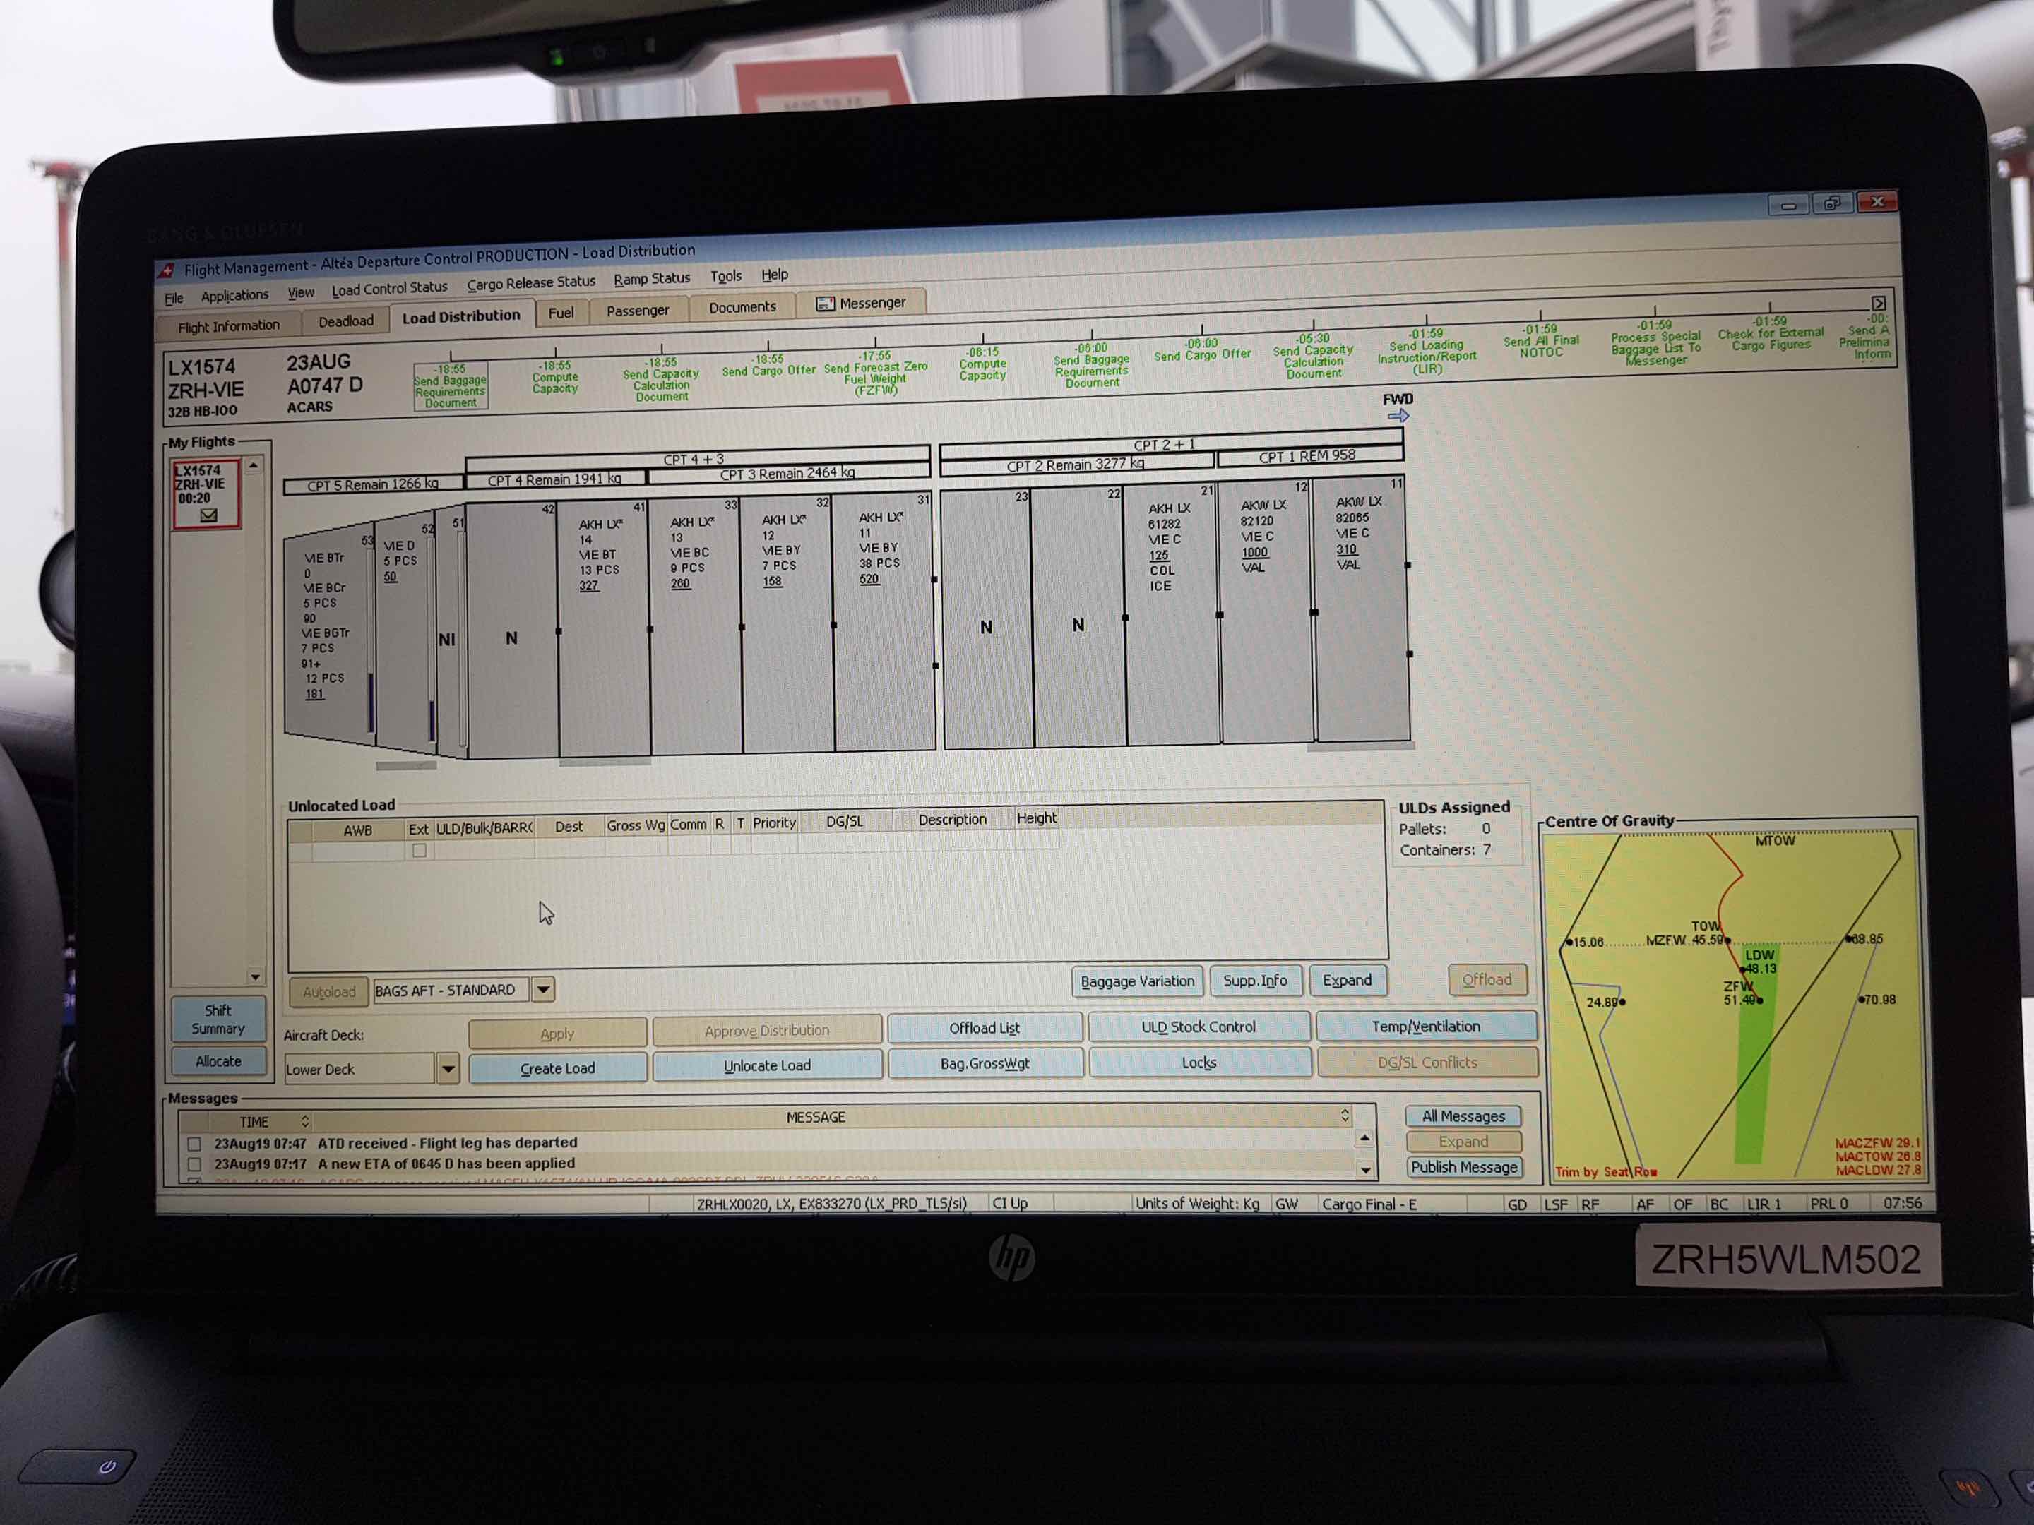The height and width of the screenshot is (1525, 2034).
Task: Click the FWD direction arrow icon
Action: coord(1398,415)
